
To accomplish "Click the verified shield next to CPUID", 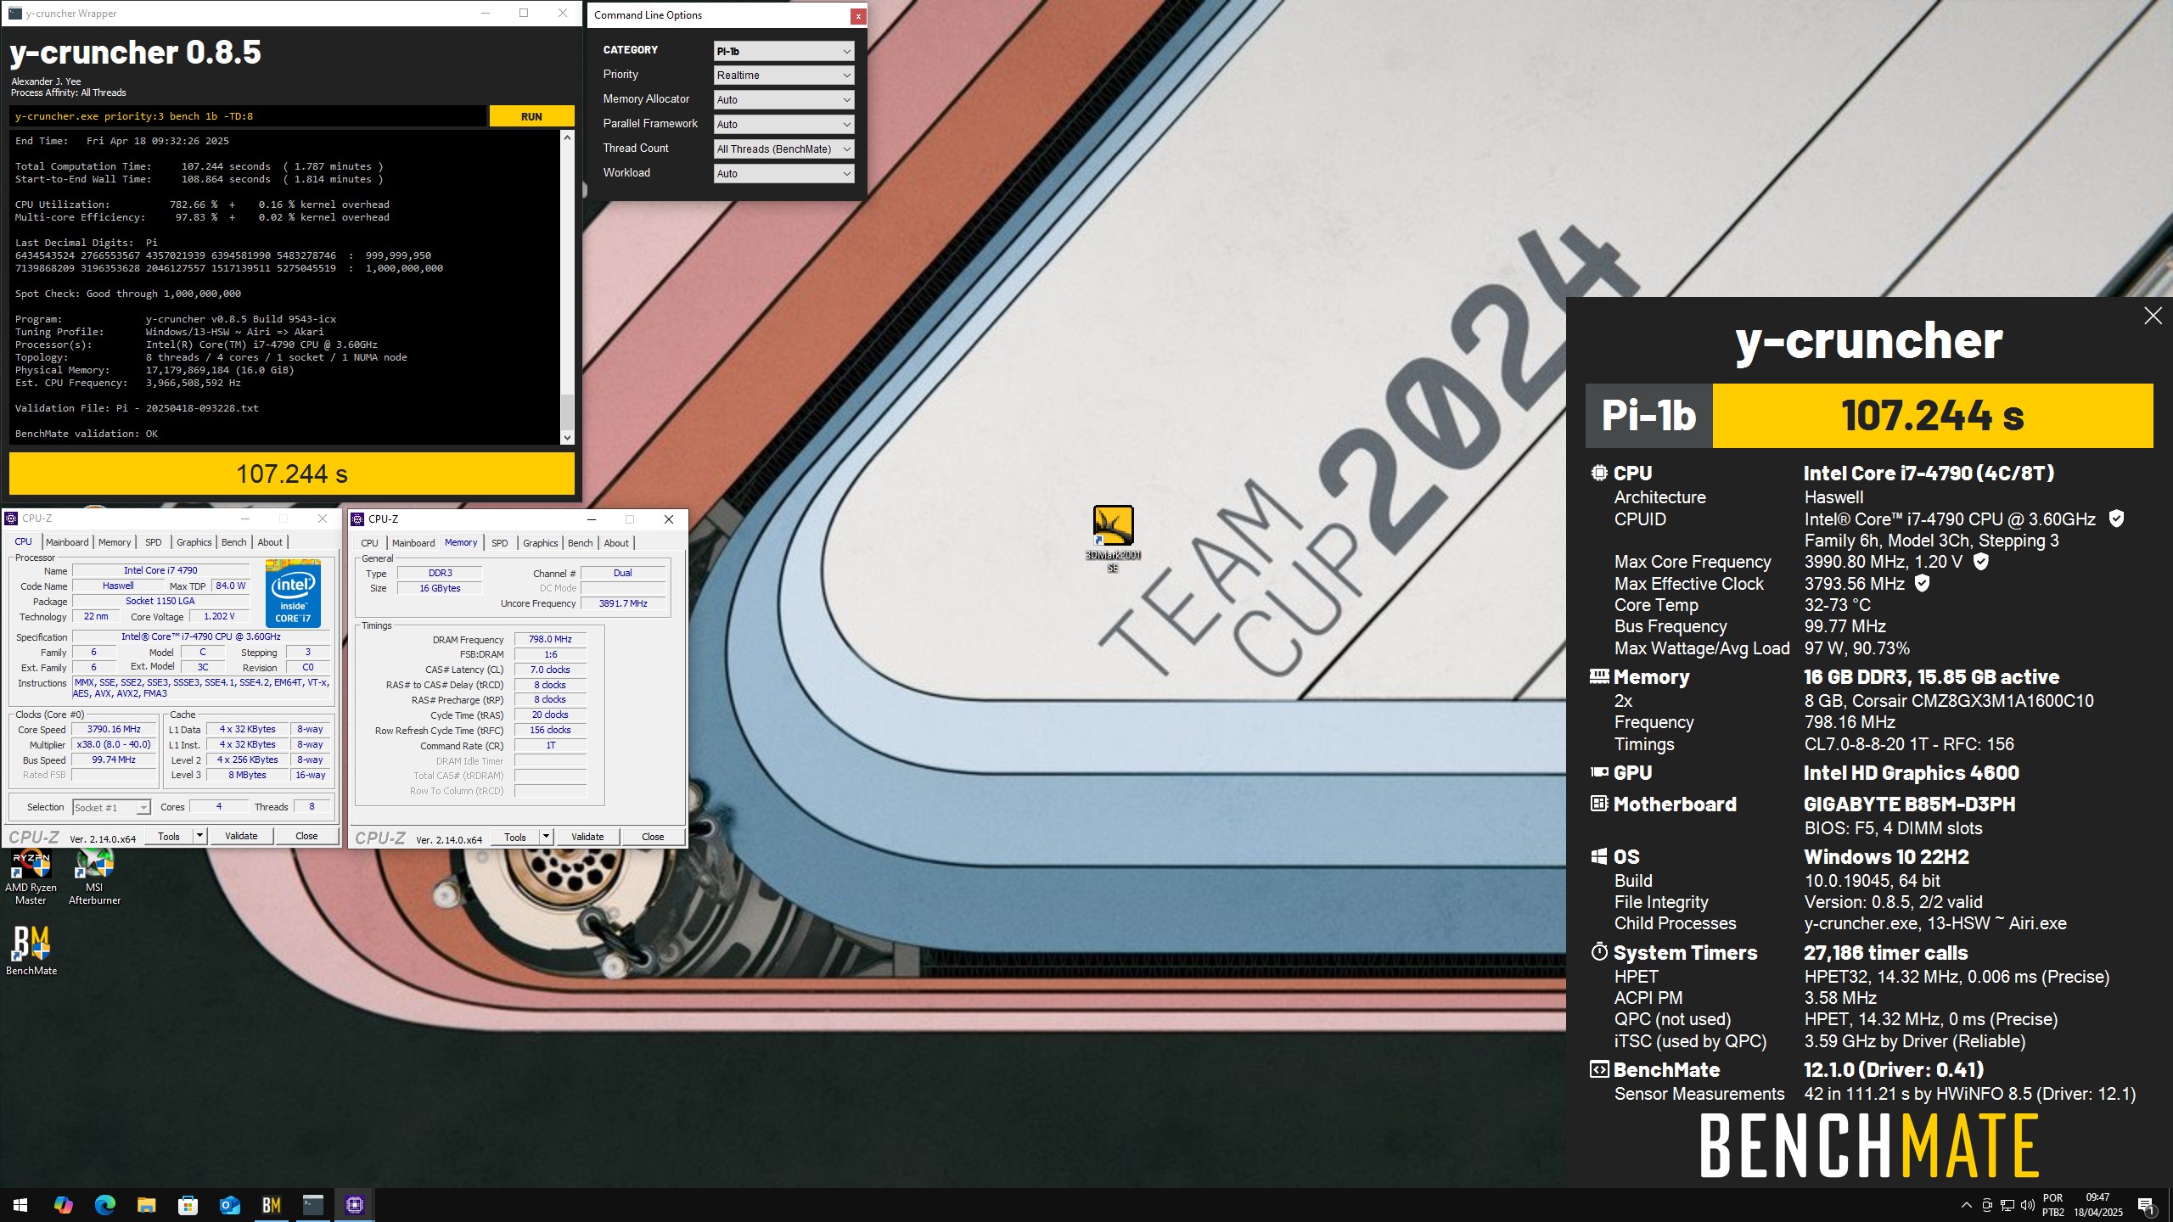I will pyautogui.click(x=2116, y=519).
